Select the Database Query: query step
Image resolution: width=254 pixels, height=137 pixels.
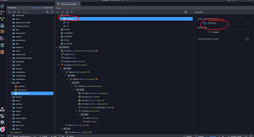pos(73,62)
